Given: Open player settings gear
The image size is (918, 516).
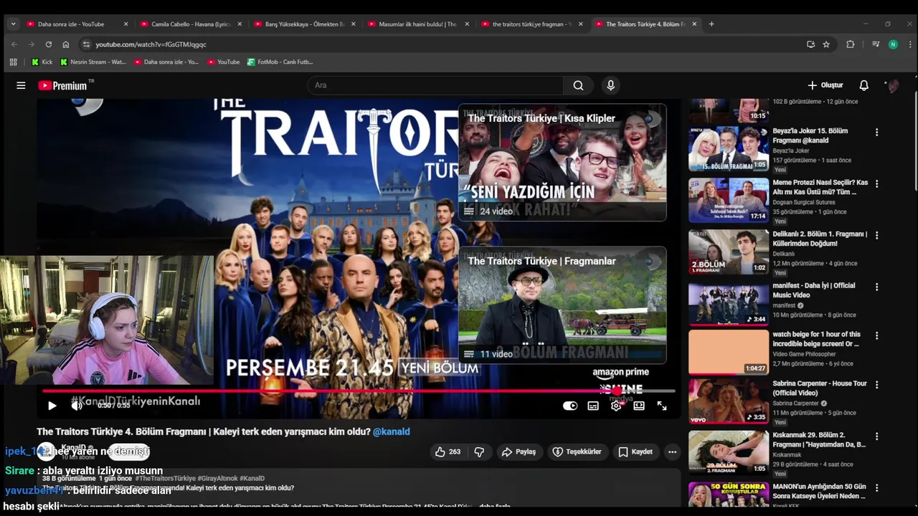Looking at the screenshot, I should click(616, 406).
